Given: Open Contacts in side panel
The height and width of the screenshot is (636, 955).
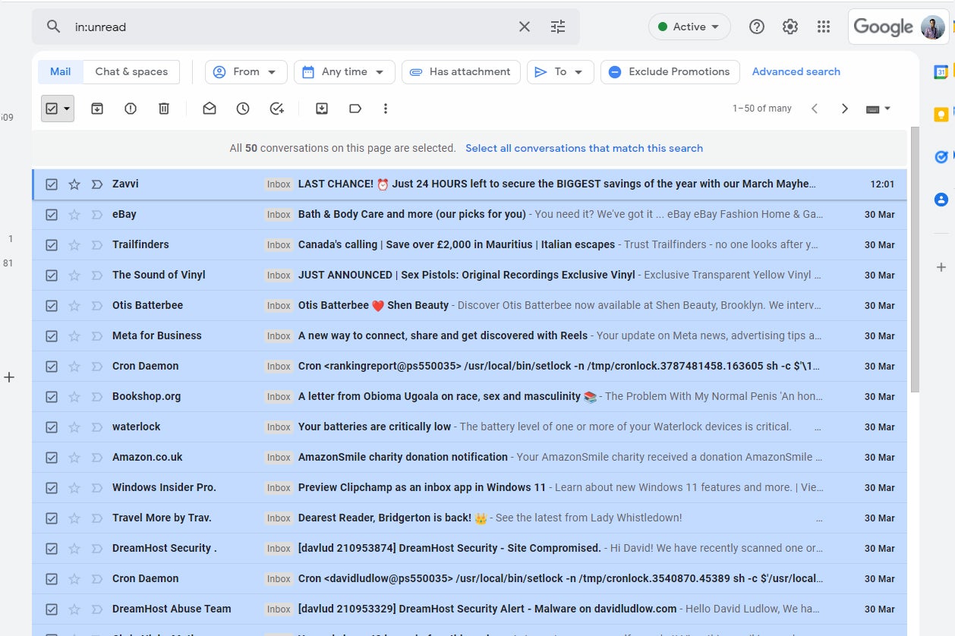Looking at the screenshot, I should click(941, 200).
